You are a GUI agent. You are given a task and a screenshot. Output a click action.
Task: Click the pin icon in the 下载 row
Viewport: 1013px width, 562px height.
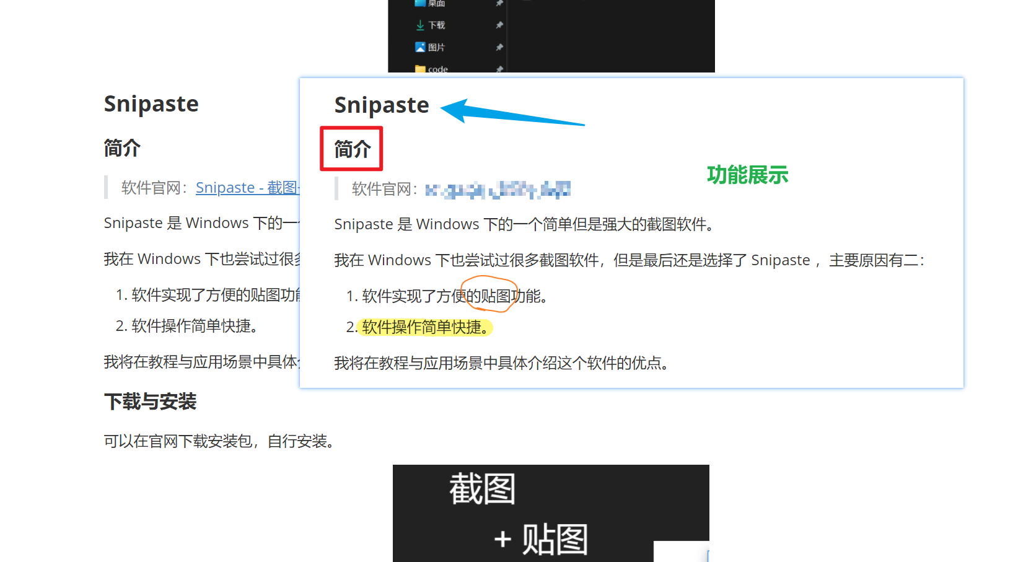(499, 25)
